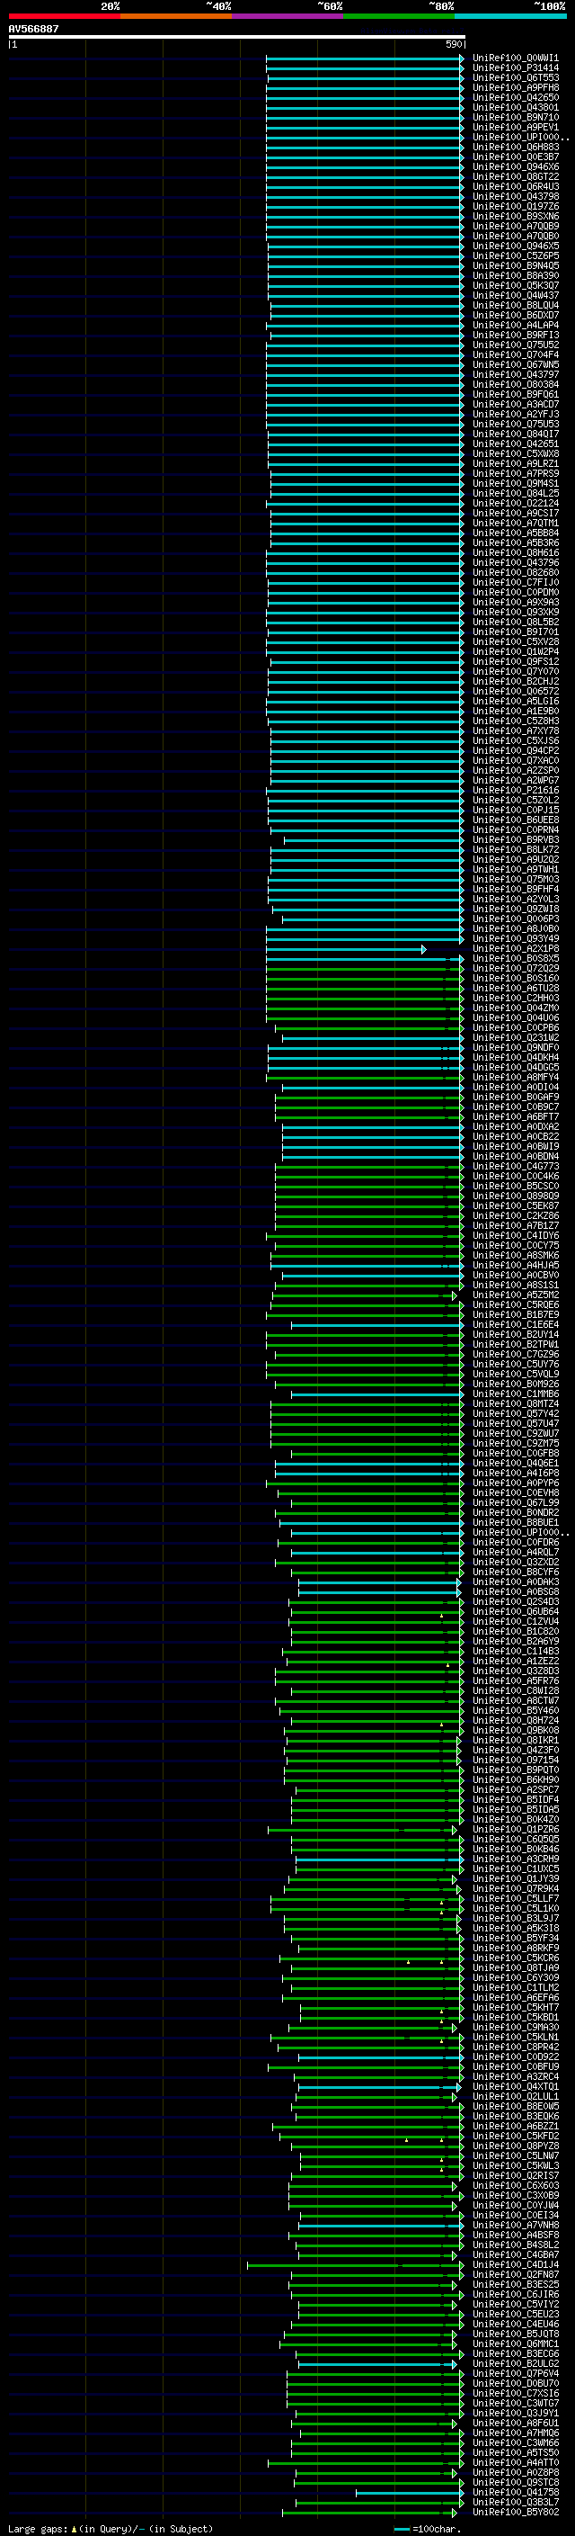Click hit label UniRef100_B9SXN6

[x=515, y=216]
